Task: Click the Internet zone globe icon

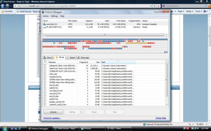Action: pos(144,124)
